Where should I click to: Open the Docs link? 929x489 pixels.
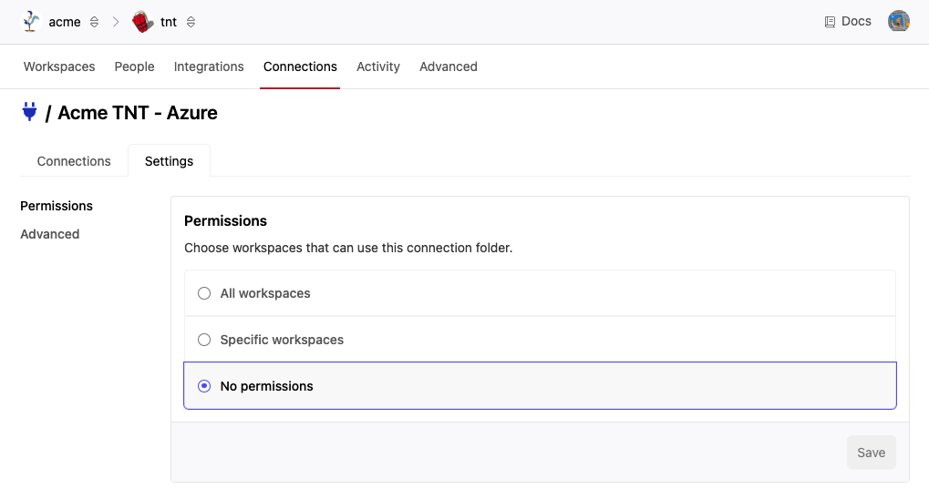coord(856,22)
